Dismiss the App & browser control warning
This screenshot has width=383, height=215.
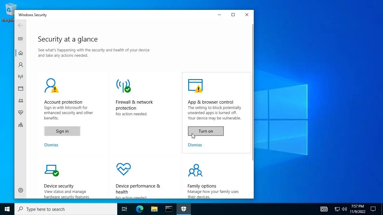[x=195, y=145]
